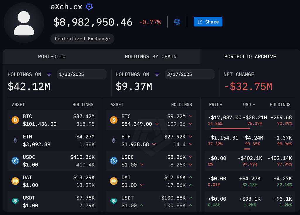Click the USDT USD change +$93.1K
The height and width of the screenshot is (215, 300).
250,199
